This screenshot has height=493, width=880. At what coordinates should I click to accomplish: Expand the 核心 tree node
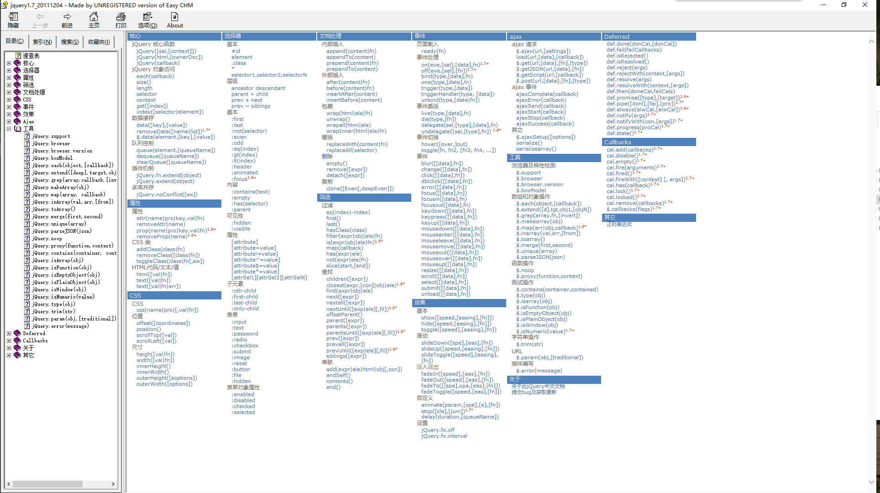9,63
